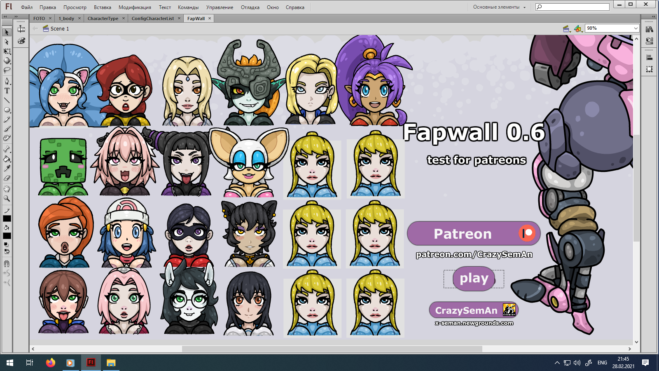
Task: Open the Align panel icon
Action: (650, 58)
